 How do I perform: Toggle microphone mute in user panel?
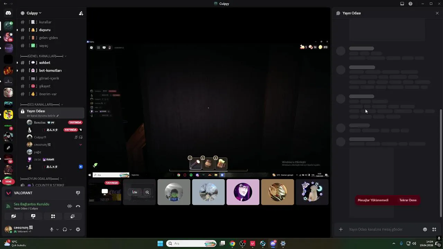(52, 229)
